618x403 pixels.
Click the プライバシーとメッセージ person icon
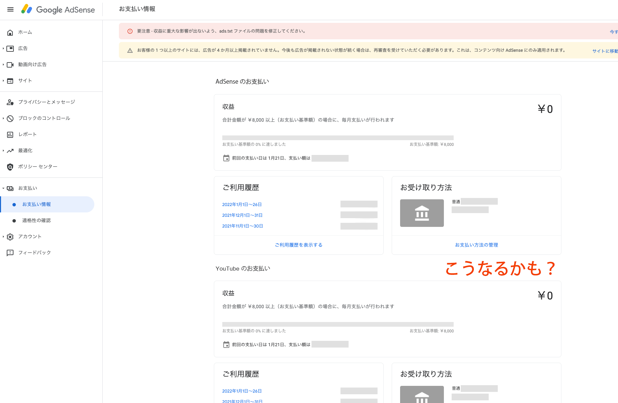[x=10, y=102]
